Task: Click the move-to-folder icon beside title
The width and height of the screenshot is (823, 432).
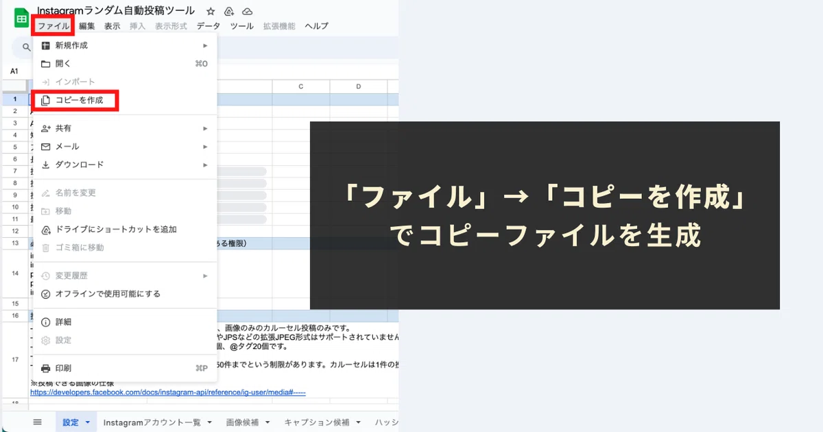Action: (x=229, y=11)
